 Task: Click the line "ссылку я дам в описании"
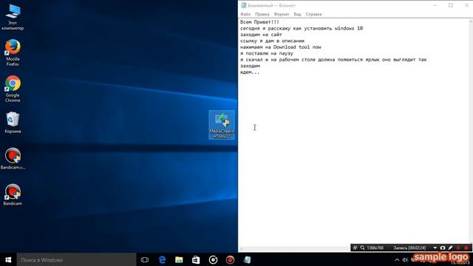click(x=272, y=41)
